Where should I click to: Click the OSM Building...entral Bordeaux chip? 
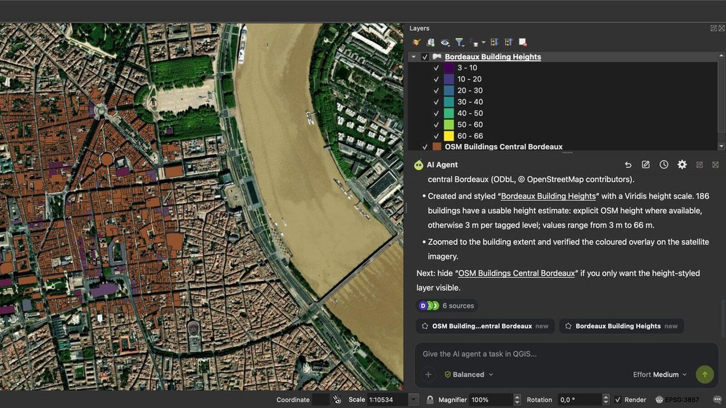click(x=485, y=326)
